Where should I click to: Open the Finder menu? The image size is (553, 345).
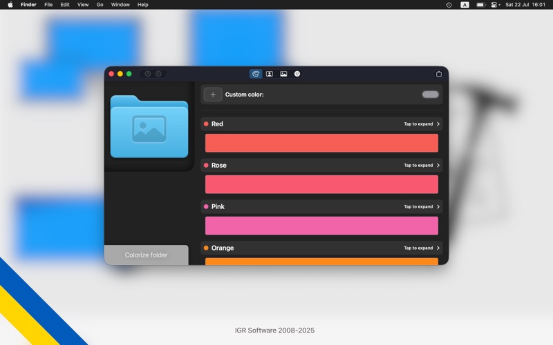pyautogui.click(x=28, y=5)
